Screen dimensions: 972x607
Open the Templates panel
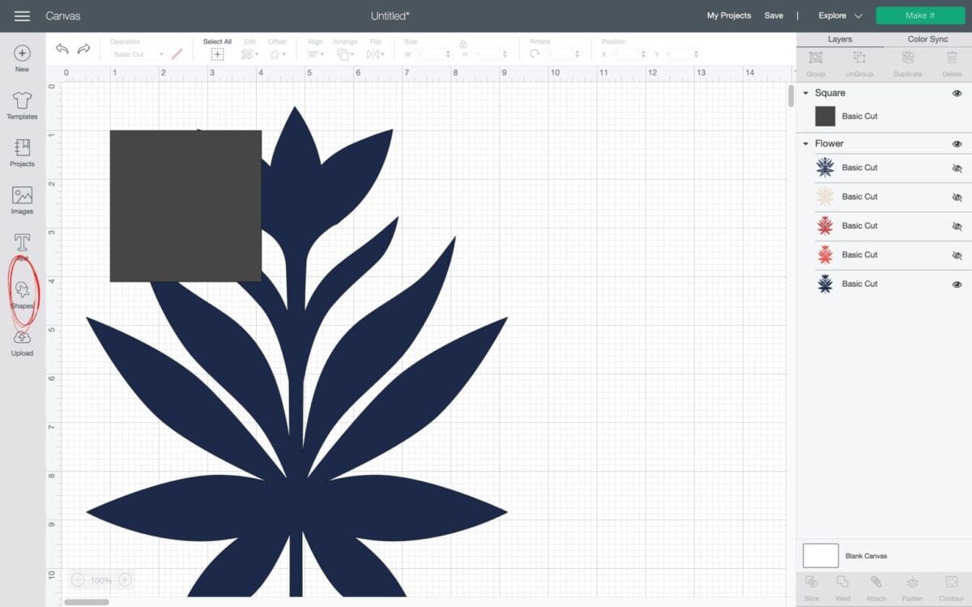[x=22, y=105]
